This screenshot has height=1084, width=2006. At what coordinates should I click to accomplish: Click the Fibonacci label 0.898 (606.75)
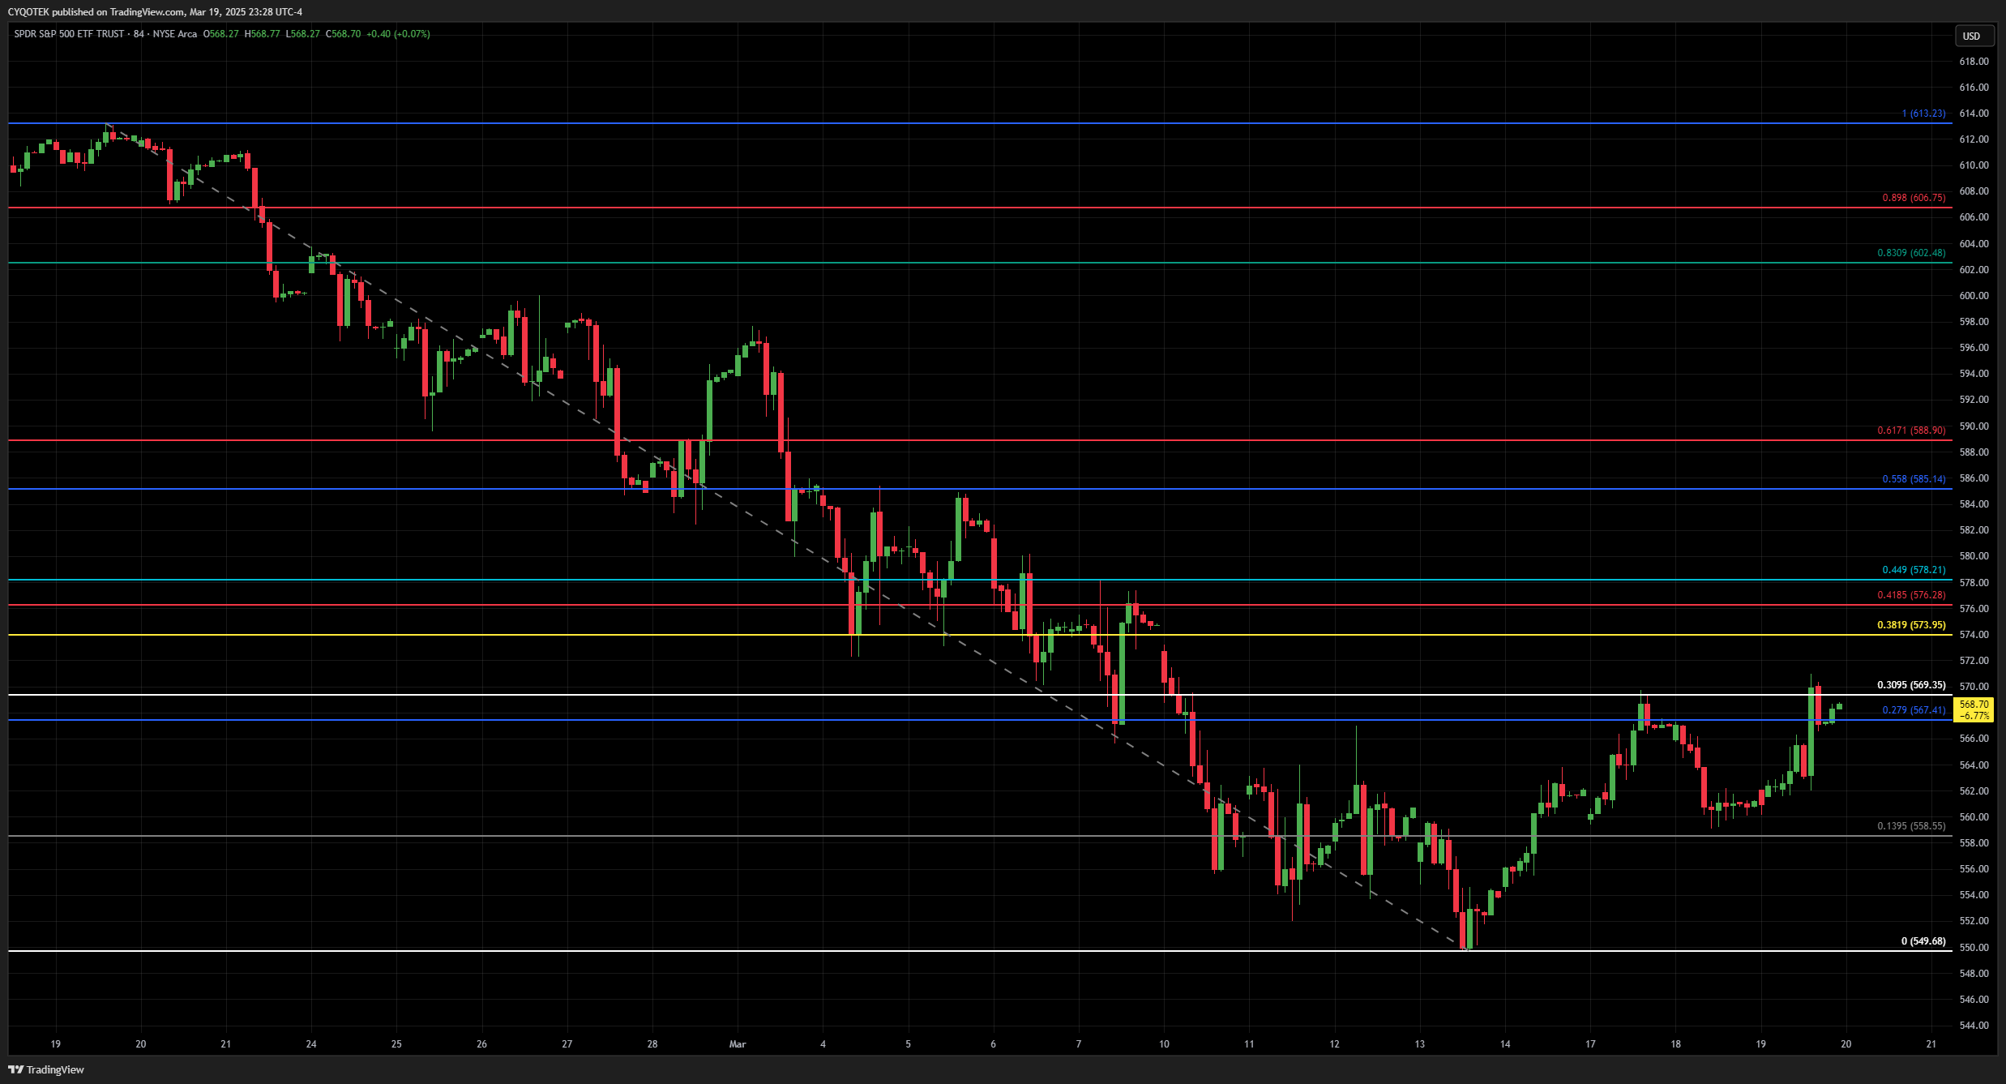click(1914, 198)
